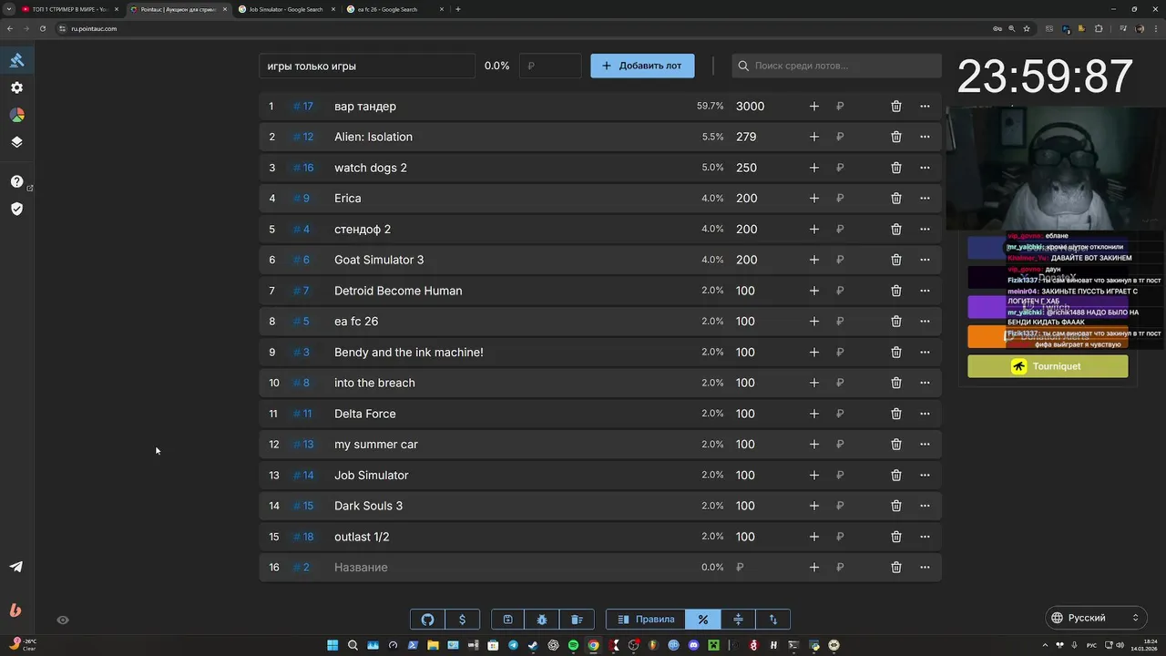This screenshot has width=1166, height=656.
Task: Open Steam from taskbar
Action: (x=533, y=645)
